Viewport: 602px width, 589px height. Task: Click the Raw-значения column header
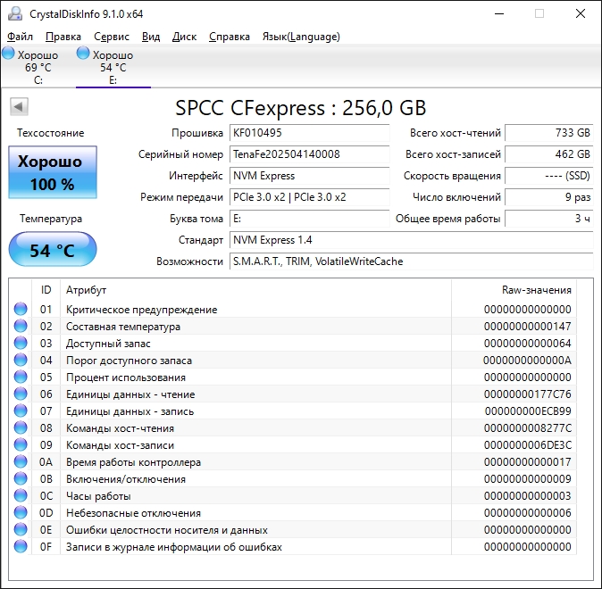tap(536, 290)
